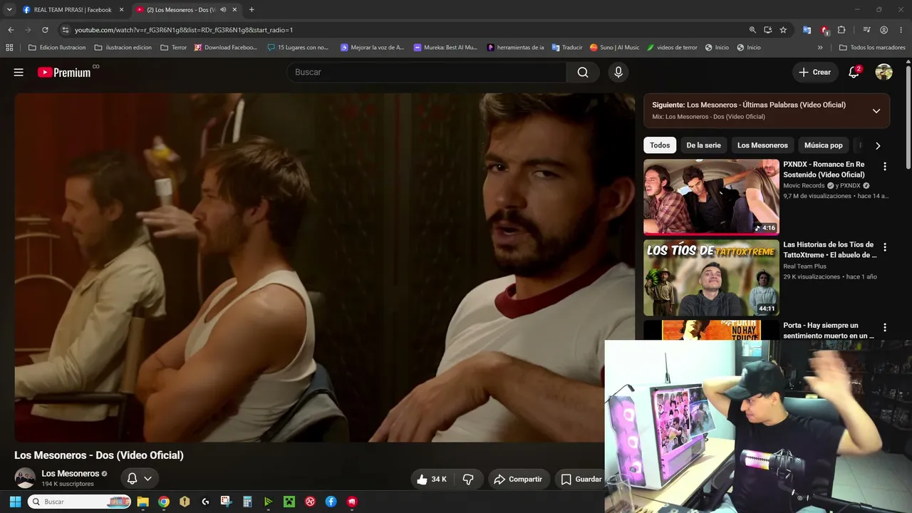912x513 pixels.
Task: Open the Facebook app on the taskbar
Action: pyautogui.click(x=331, y=502)
